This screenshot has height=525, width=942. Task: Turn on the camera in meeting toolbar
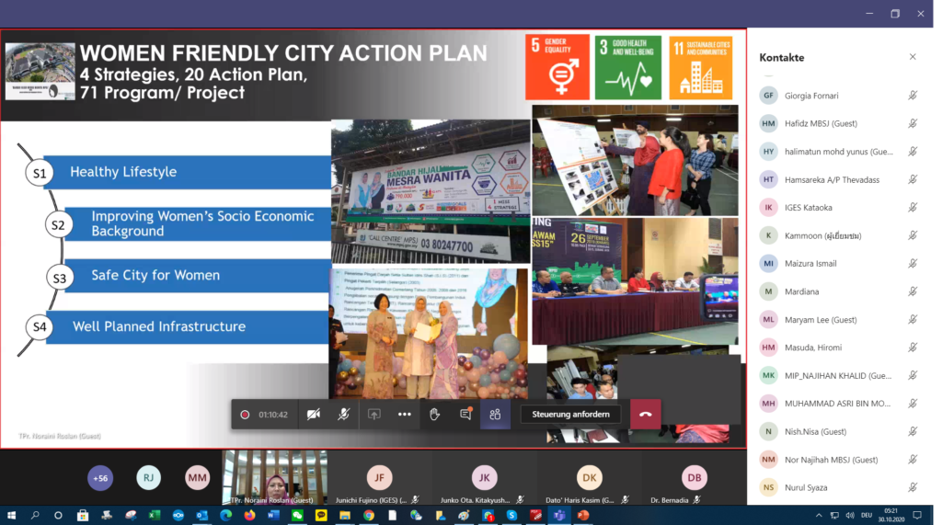tap(314, 415)
